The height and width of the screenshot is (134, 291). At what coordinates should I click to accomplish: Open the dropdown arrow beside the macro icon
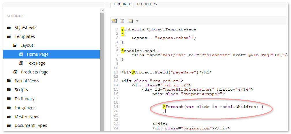tap(137, 21)
